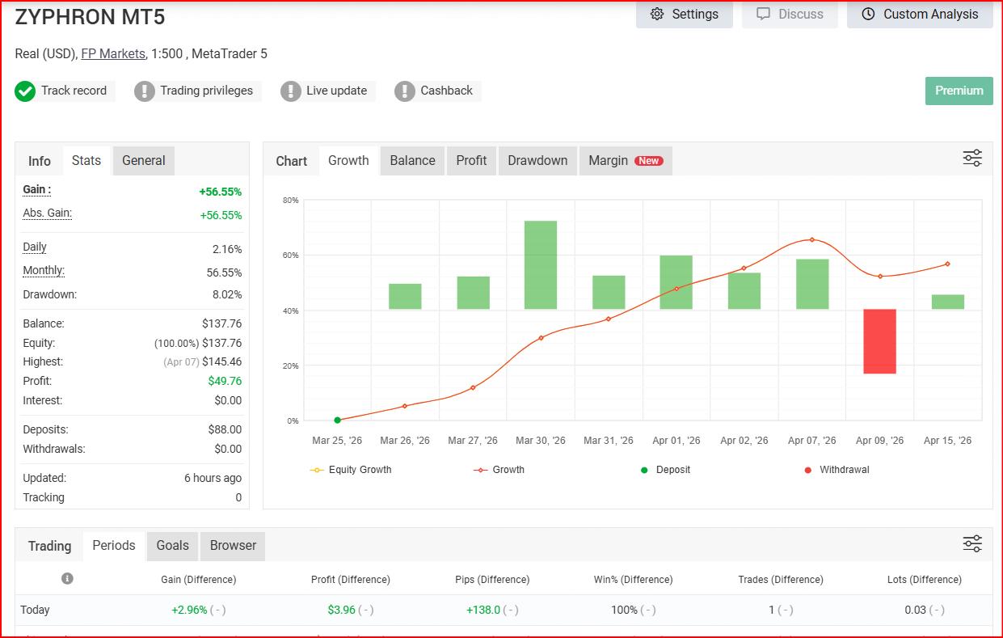Image resolution: width=1003 pixels, height=638 pixels.
Task: Click the Gain label in stats
Action: click(36, 189)
